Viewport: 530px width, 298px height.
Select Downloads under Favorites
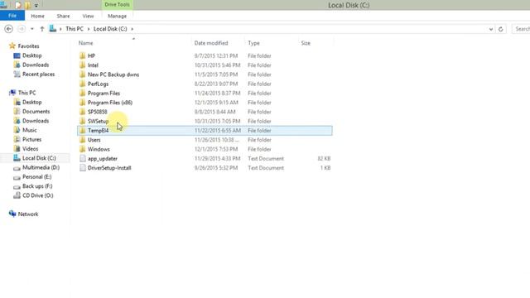tap(36, 65)
